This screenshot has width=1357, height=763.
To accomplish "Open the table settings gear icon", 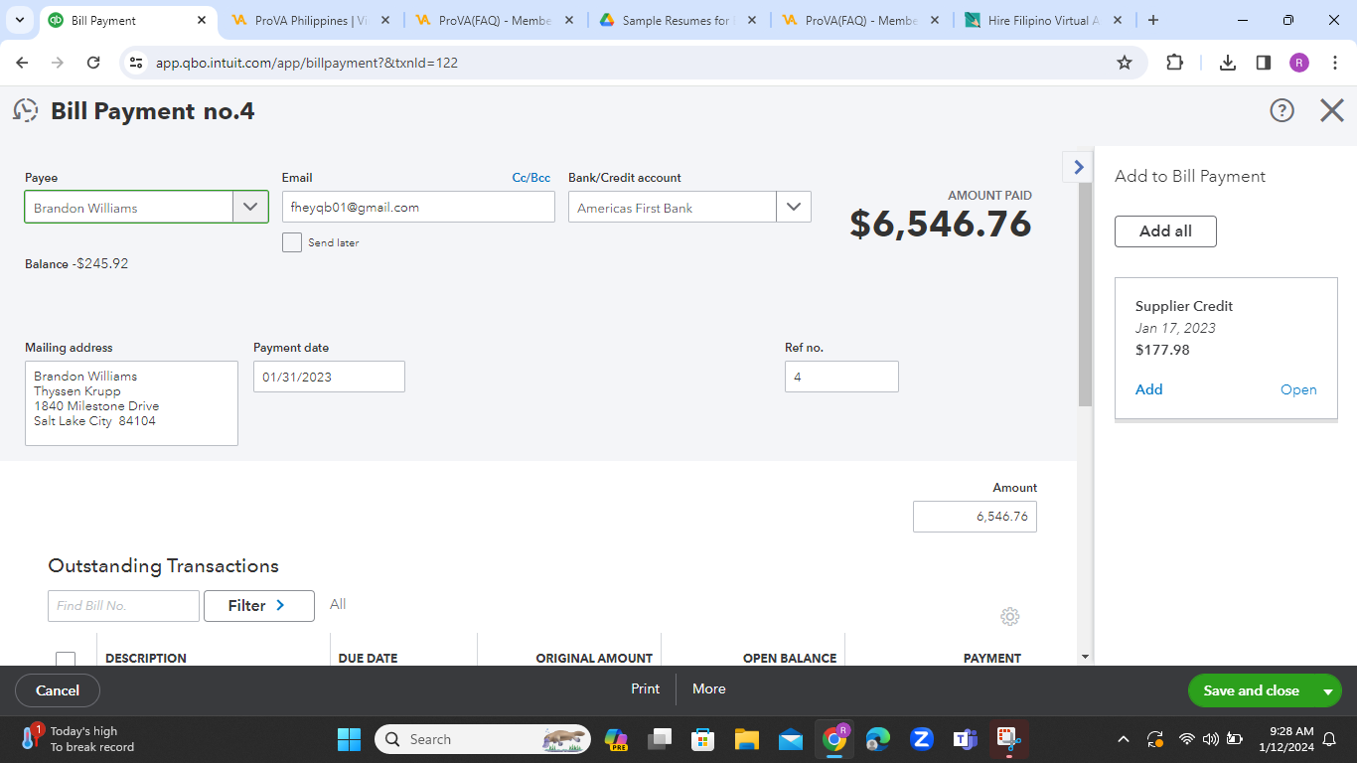I will click(1010, 617).
